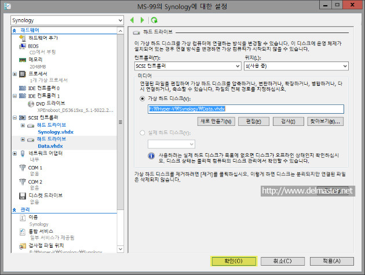The height and width of the screenshot is (275, 365).
Task: Select the 실제 하드 디스크 radio button
Action: coord(142,133)
